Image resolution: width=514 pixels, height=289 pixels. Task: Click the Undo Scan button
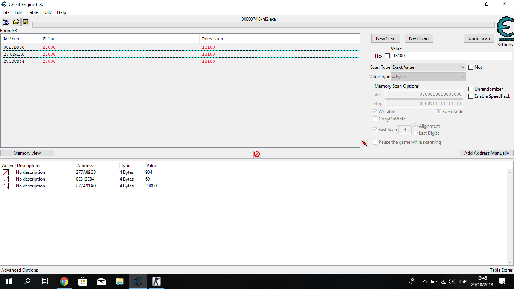point(479,38)
